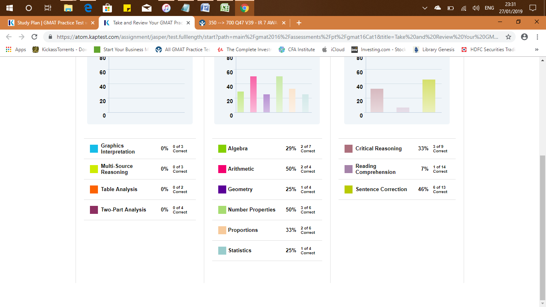
Task: Open the Chrome profile account icon
Action: (x=524, y=37)
